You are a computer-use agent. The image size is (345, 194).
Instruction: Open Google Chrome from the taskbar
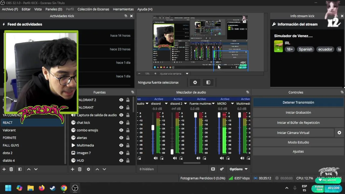coord(64,188)
